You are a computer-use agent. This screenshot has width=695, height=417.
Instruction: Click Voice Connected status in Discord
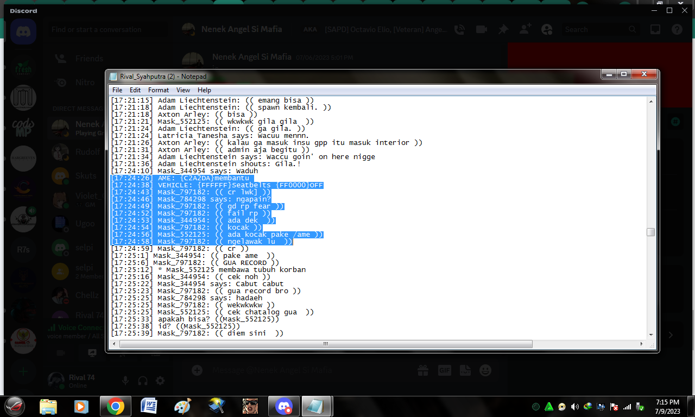tap(76, 328)
